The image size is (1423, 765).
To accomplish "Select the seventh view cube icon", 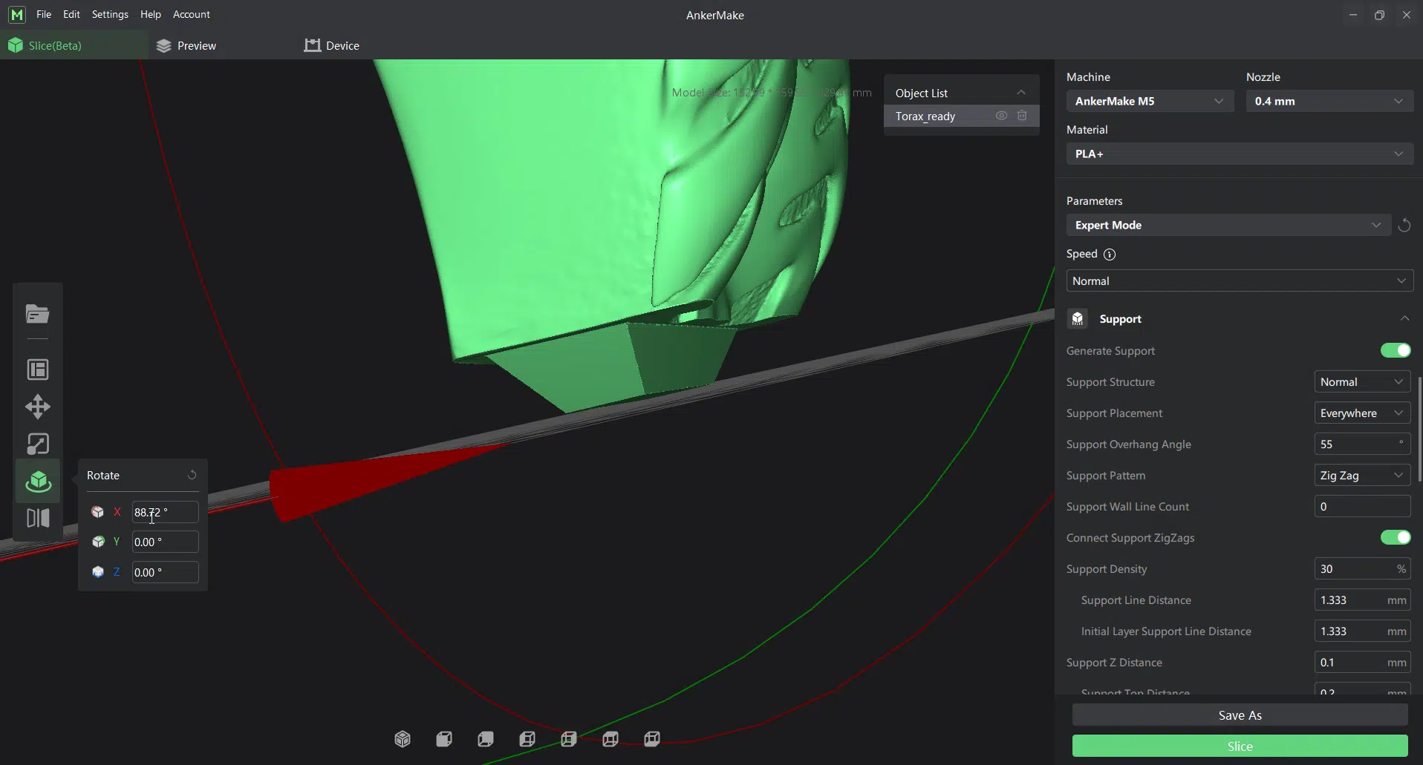I will 652,739.
